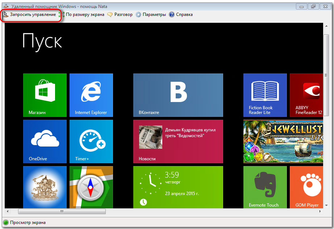Open the Разговор chat button
This screenshot has height=229, width=334.
[120, 14]
